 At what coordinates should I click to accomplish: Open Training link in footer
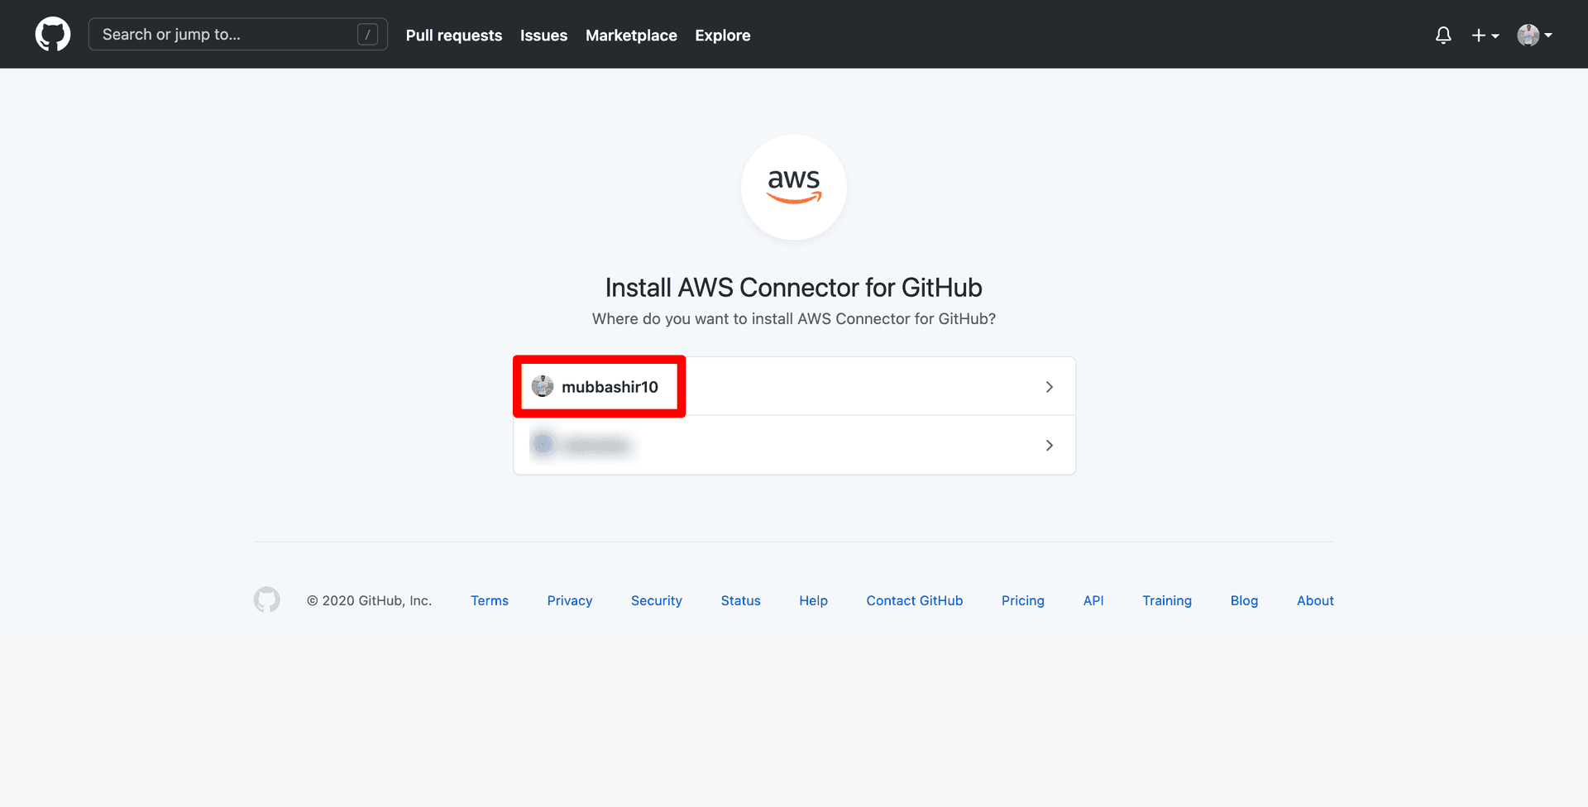(x=1167, y=600)
